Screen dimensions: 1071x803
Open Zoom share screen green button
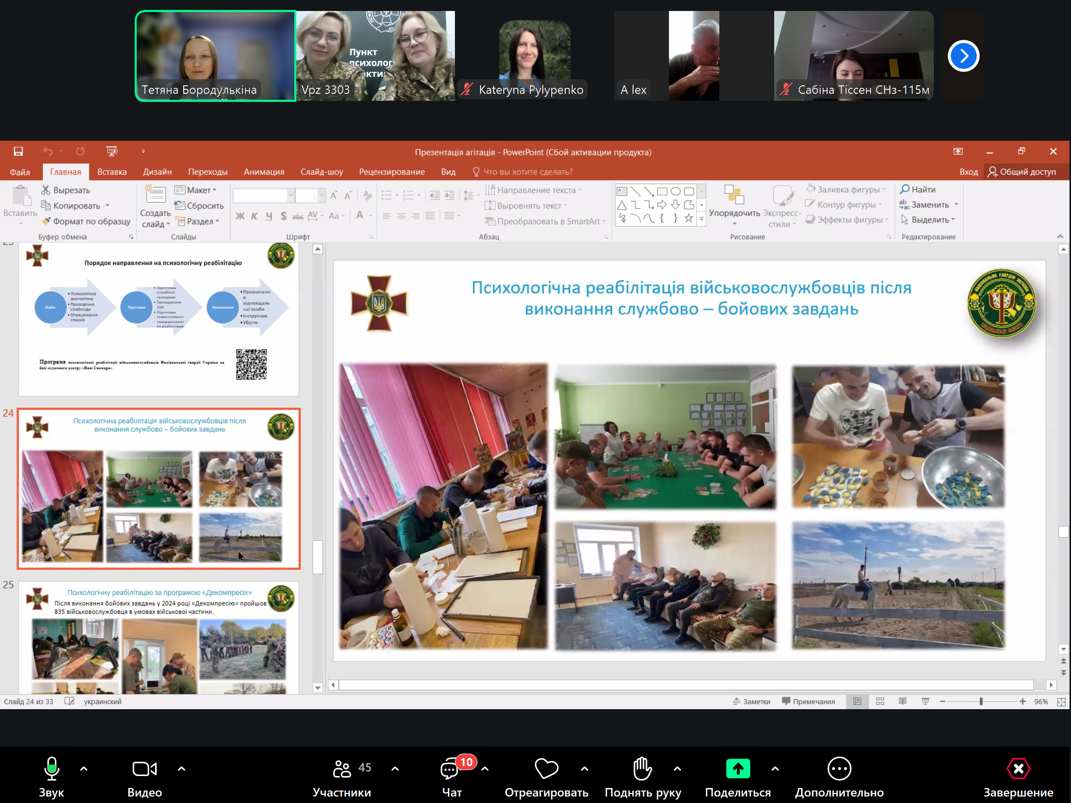(x=738, y=769)
